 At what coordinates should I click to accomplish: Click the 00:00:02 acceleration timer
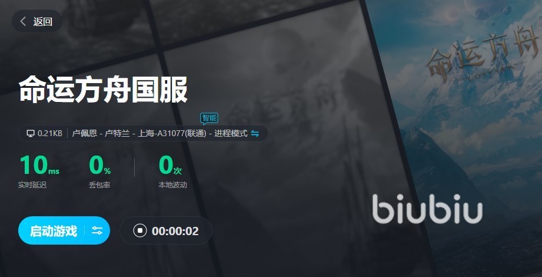[175, 231]
